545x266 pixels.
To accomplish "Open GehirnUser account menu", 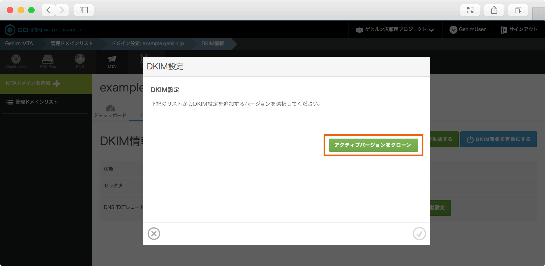I will (x=468, y=30).
